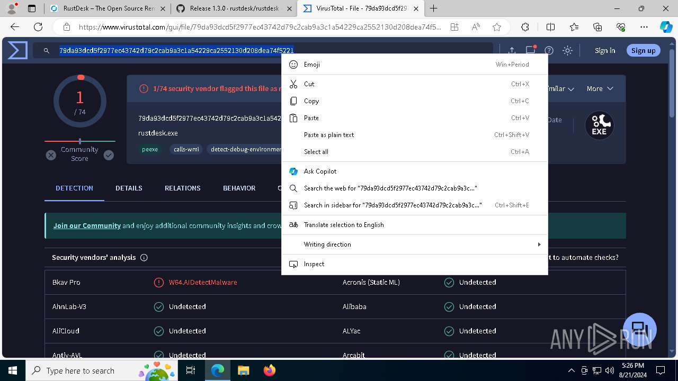Open the Join our Community link
The height and width of the screenshot is (381, 678).
click(87, 225)
